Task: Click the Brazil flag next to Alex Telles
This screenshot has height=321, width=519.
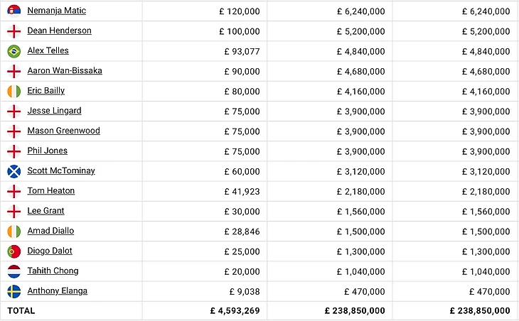Action: click(14, 51)
